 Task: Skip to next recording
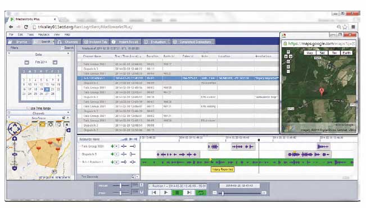(x=189, y=193)
